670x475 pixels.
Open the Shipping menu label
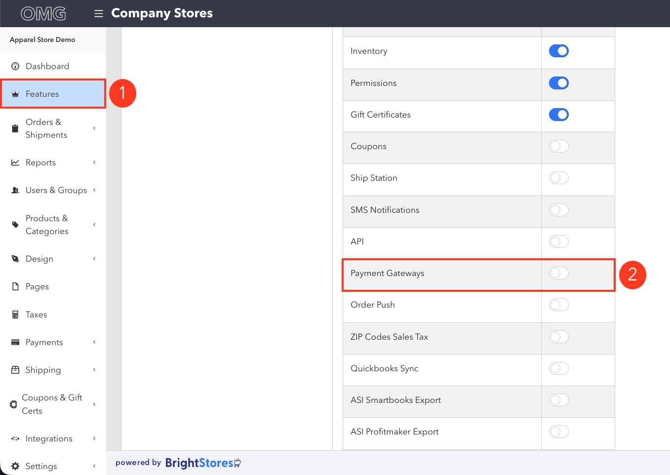pyautogui.click(x=43, y=370)
